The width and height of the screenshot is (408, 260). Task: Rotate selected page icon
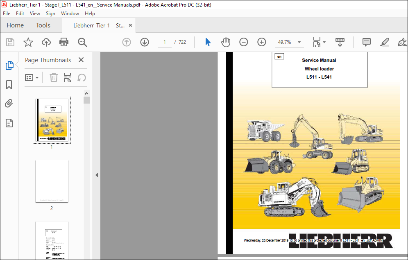pos(82,77)
